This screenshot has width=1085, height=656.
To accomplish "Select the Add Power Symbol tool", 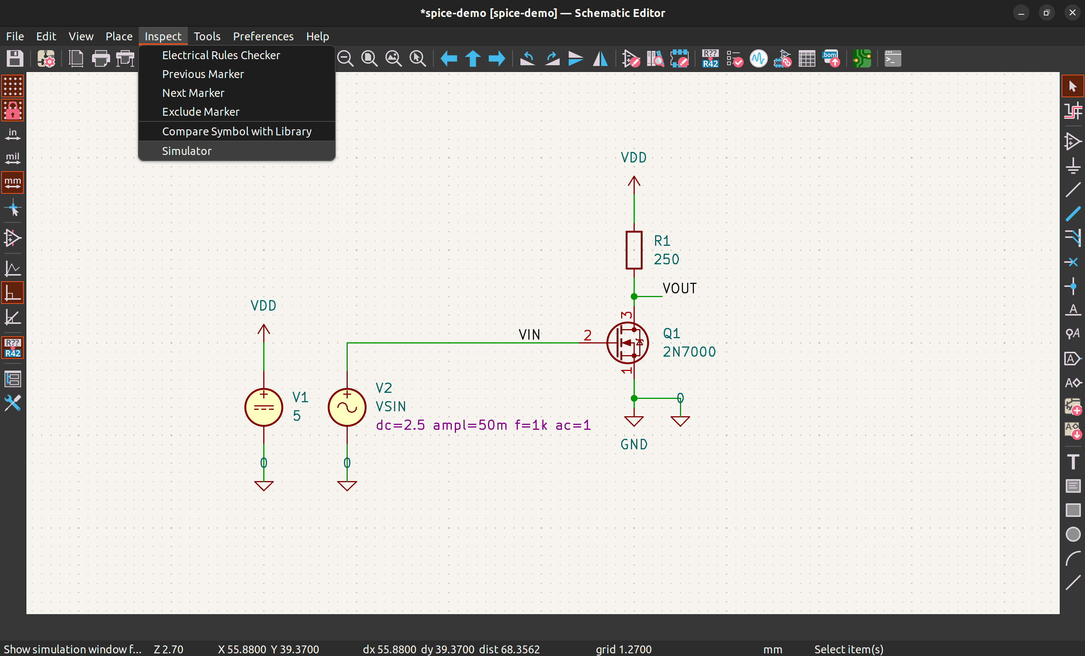I will (x=1073, y=166).
